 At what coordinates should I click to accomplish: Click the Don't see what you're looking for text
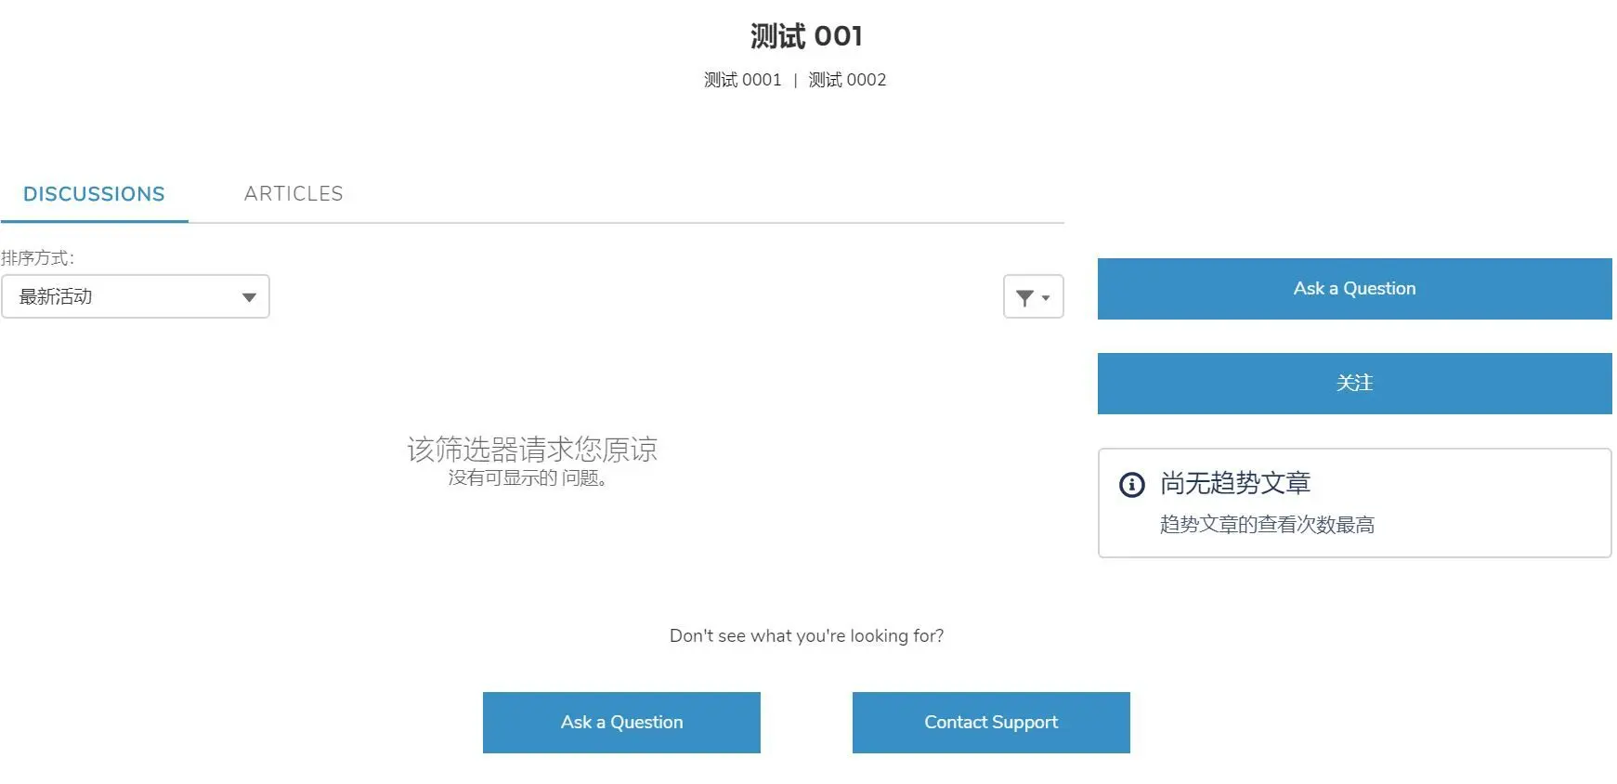coord(806,635)
